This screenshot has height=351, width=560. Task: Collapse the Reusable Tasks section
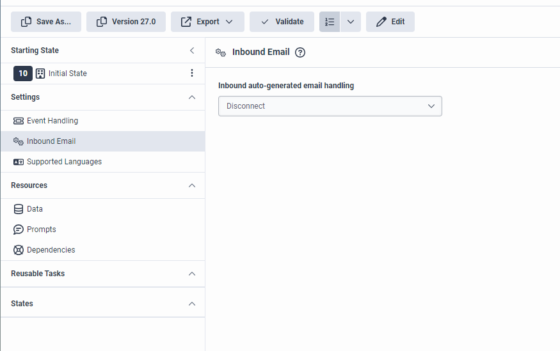click(192, 274)
